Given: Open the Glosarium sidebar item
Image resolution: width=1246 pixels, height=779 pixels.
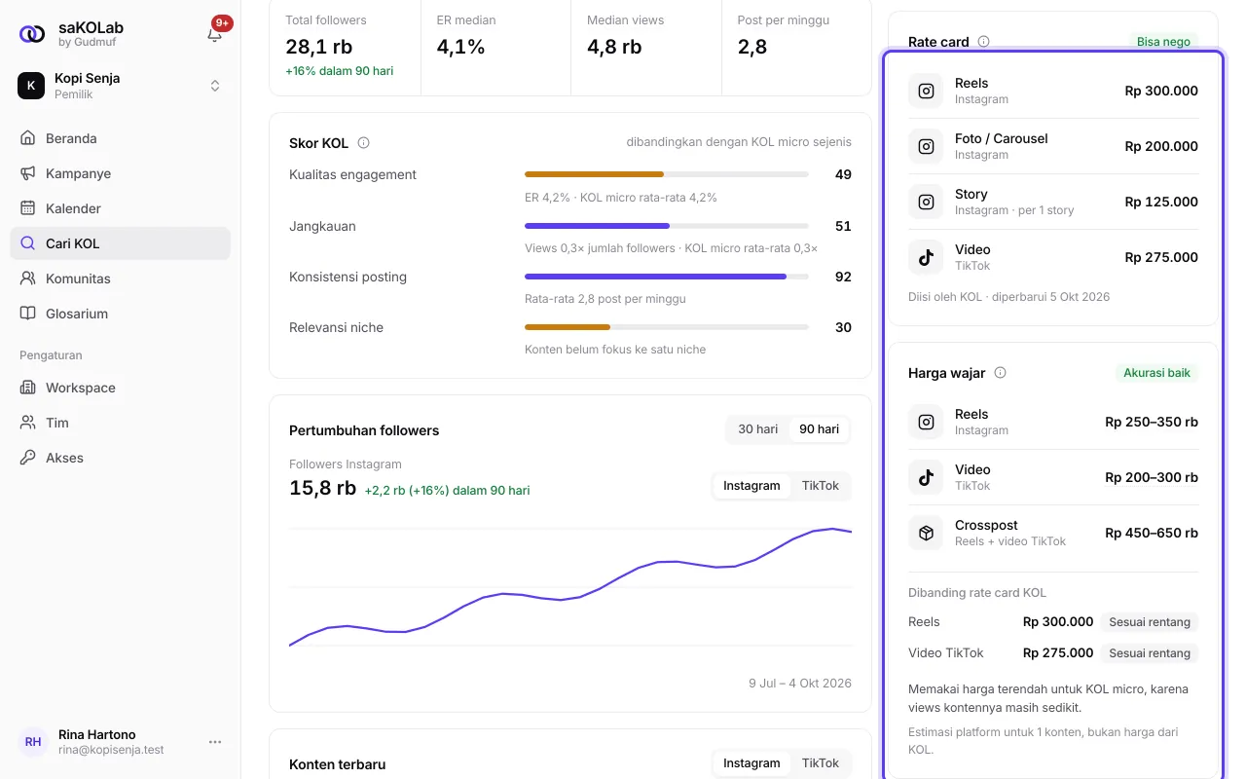Looking at the screenshot, I should pos(120,314).
